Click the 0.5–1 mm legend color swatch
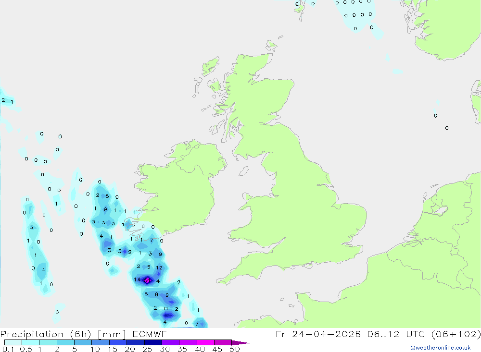This screenshot has height=352, width=481. [x=31, y=342]
